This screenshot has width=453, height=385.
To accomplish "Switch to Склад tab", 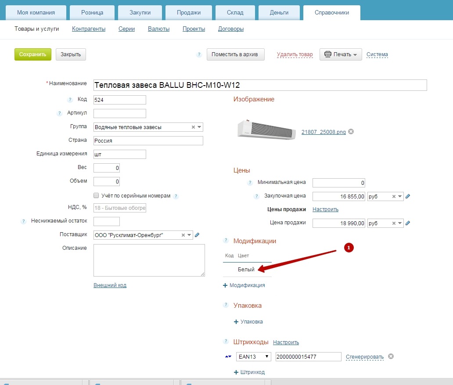I will tap(235, 13).
